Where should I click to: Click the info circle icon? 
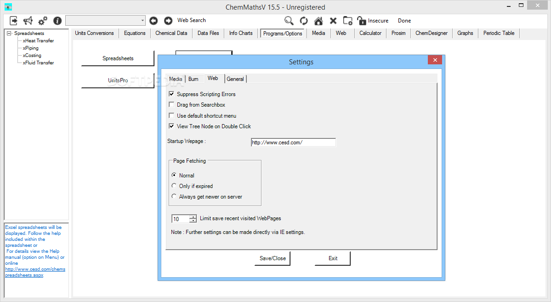pyautogui.click(x=57, y=21)
